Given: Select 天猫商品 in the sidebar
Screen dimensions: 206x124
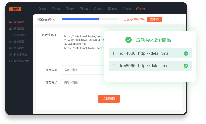Looking at the screenshot, I should coord(19,29).
